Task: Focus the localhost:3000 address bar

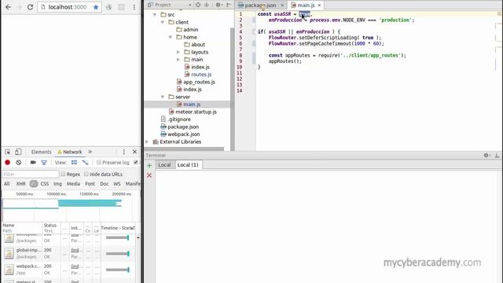Action: tap(68, 7)
